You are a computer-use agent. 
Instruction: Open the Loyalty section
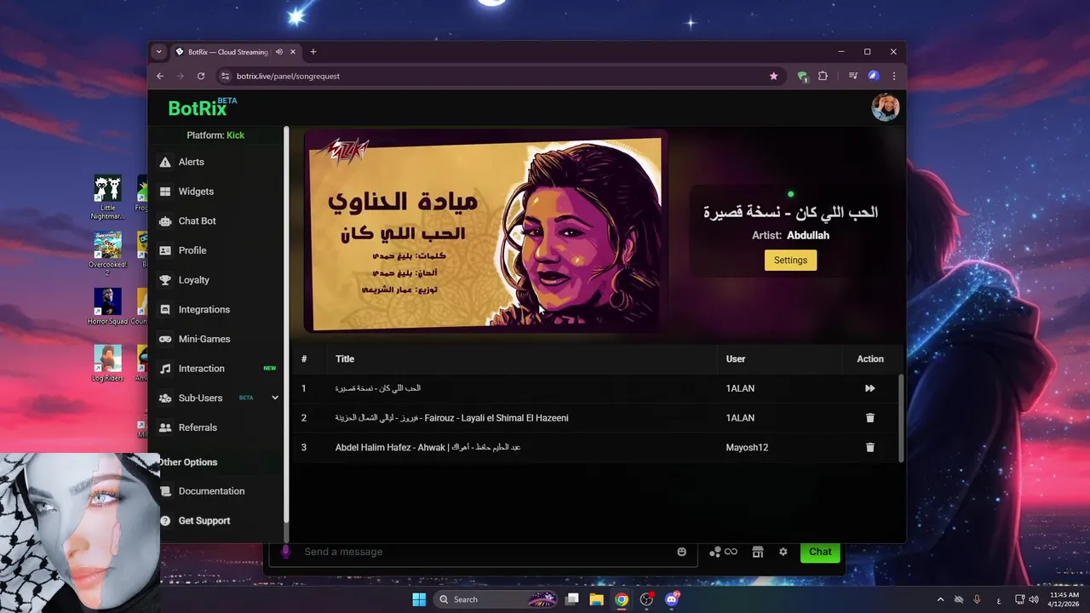click(x=193, y=280)
